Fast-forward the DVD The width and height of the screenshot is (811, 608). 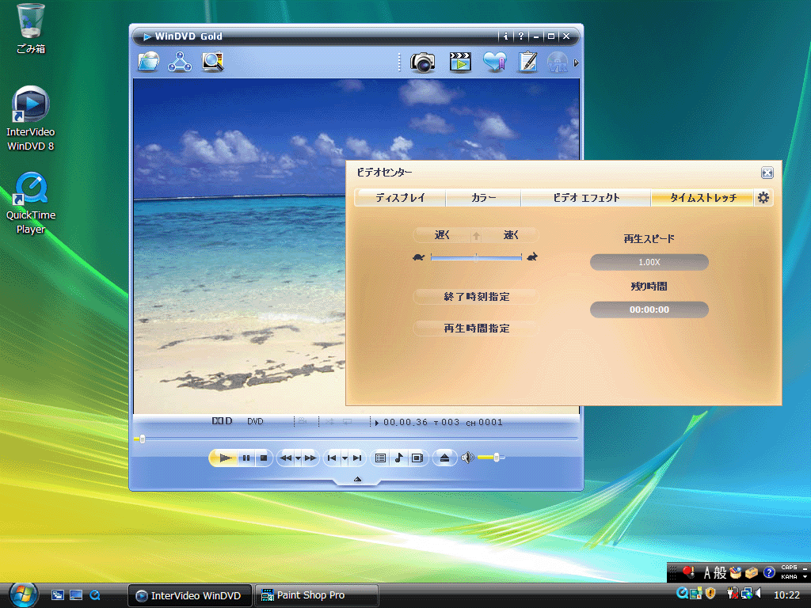[x=310, y=458]
